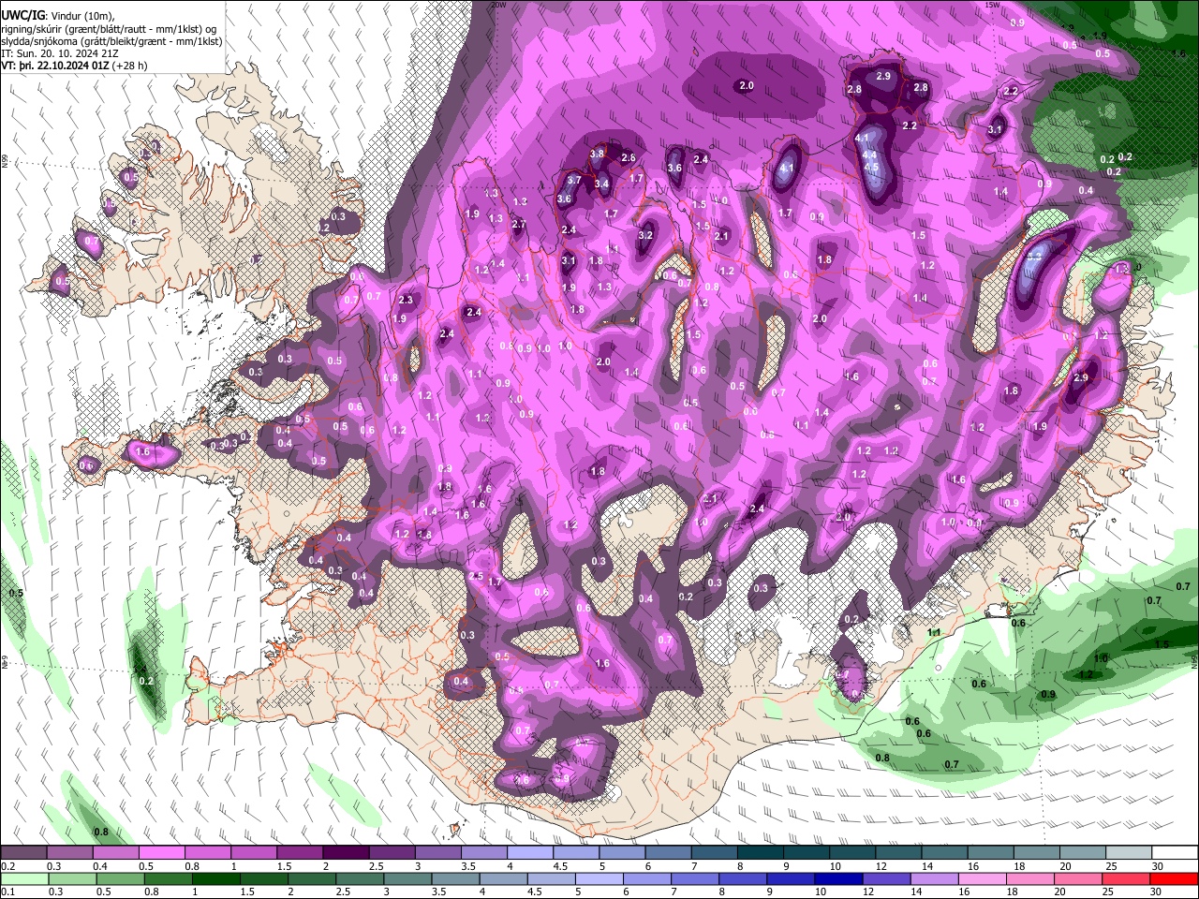1199x899 pixels.
Task: Click the '15W' longitude label
Action: click(993, 5)
